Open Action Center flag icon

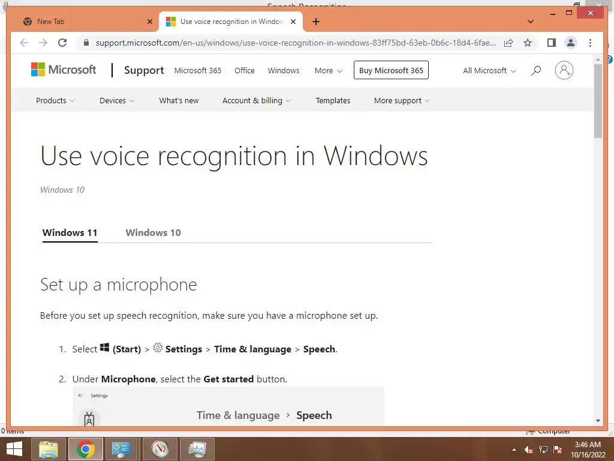pyautogui.click(x=558, y=450)
